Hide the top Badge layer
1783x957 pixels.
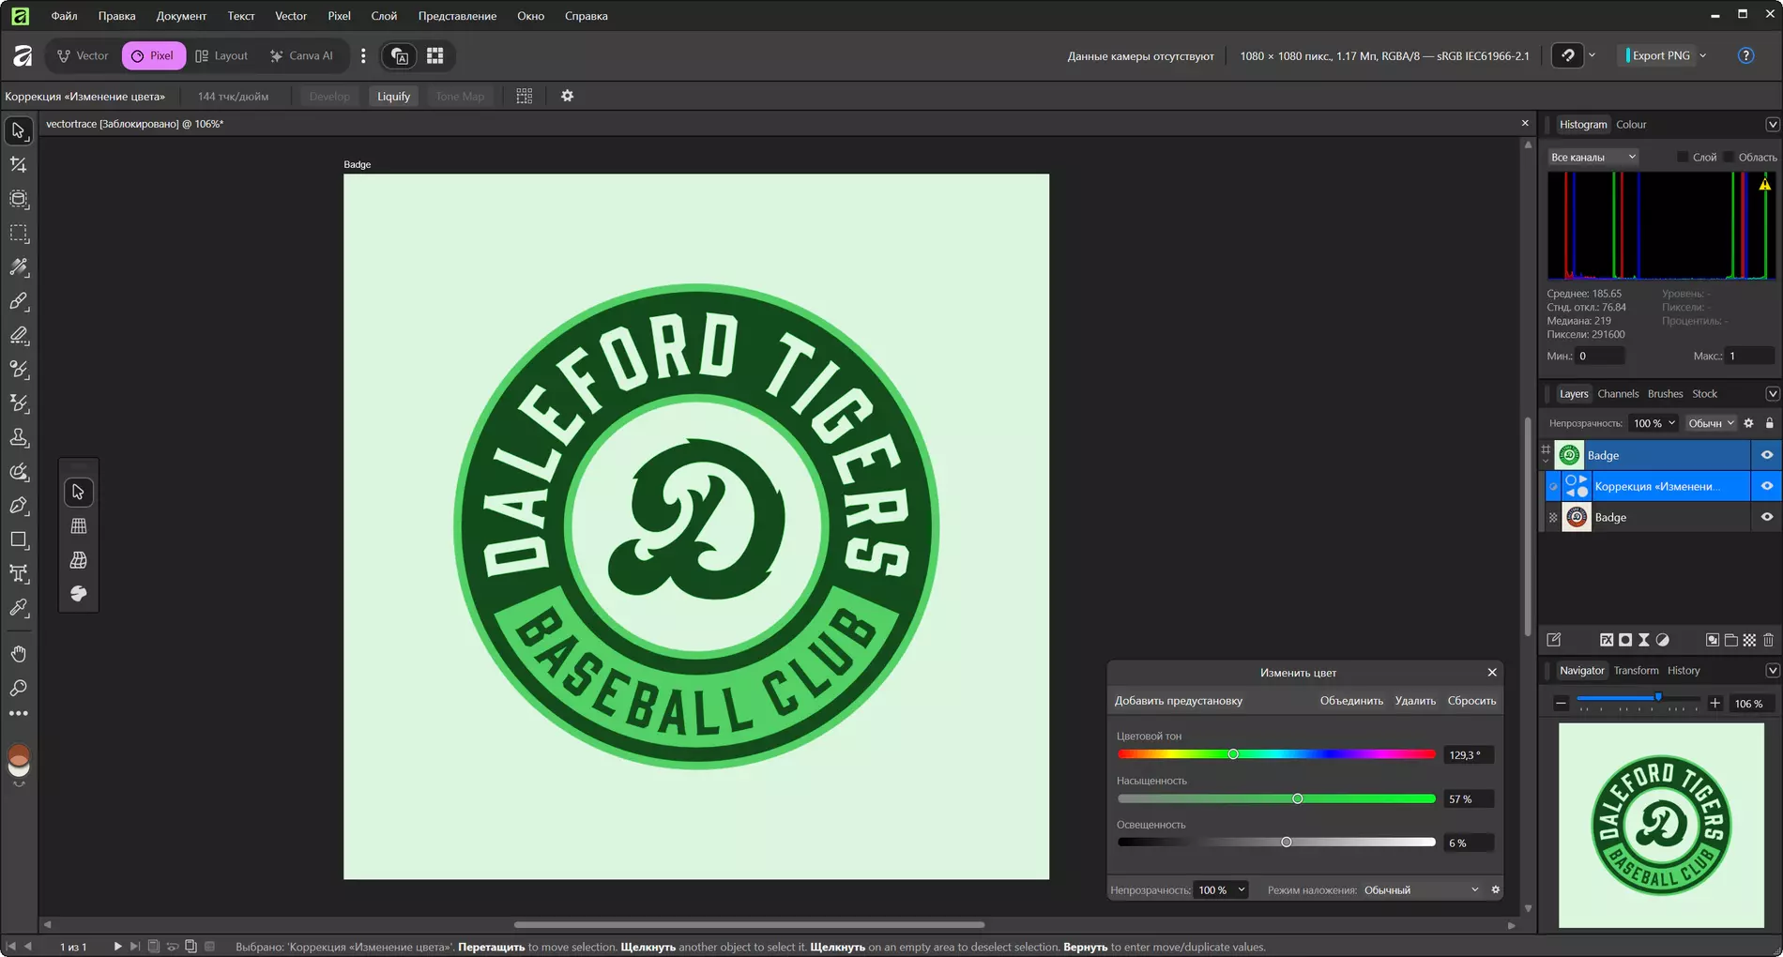pos(1767,455)
